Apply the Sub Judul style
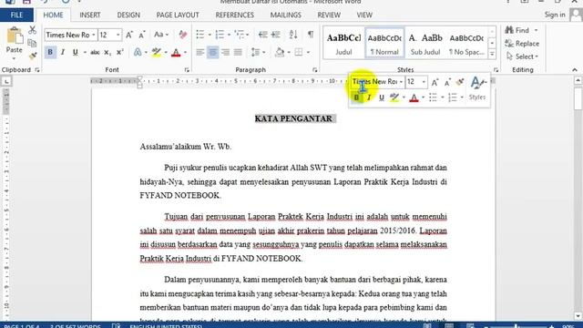The image size is (583, 328). coord(425,43)
